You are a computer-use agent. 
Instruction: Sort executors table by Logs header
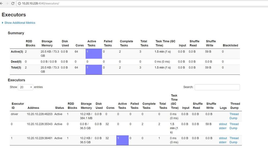(223, 108)
